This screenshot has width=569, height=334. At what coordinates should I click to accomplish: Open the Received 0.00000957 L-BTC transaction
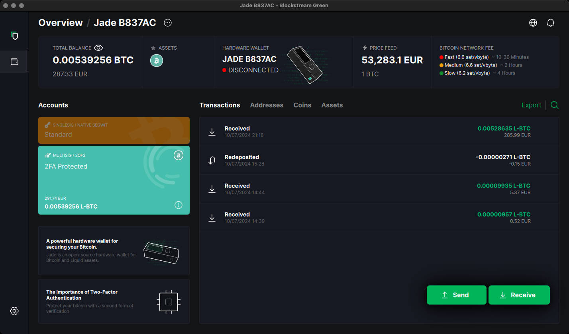(379, 218)
